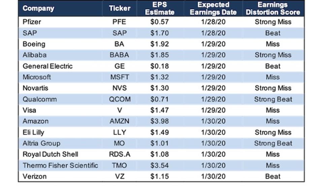Click Qualcomm's Strong Beat score
The image size is (323, 191).
272,99
